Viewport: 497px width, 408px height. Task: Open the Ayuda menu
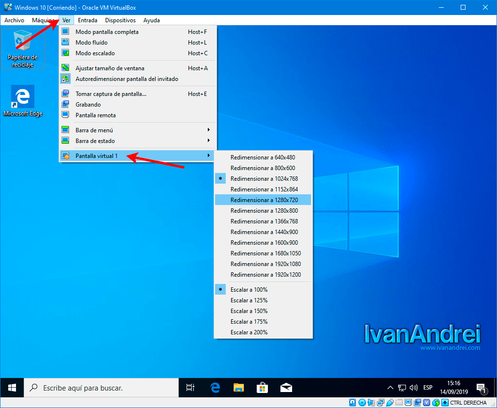tap(152, 20)
